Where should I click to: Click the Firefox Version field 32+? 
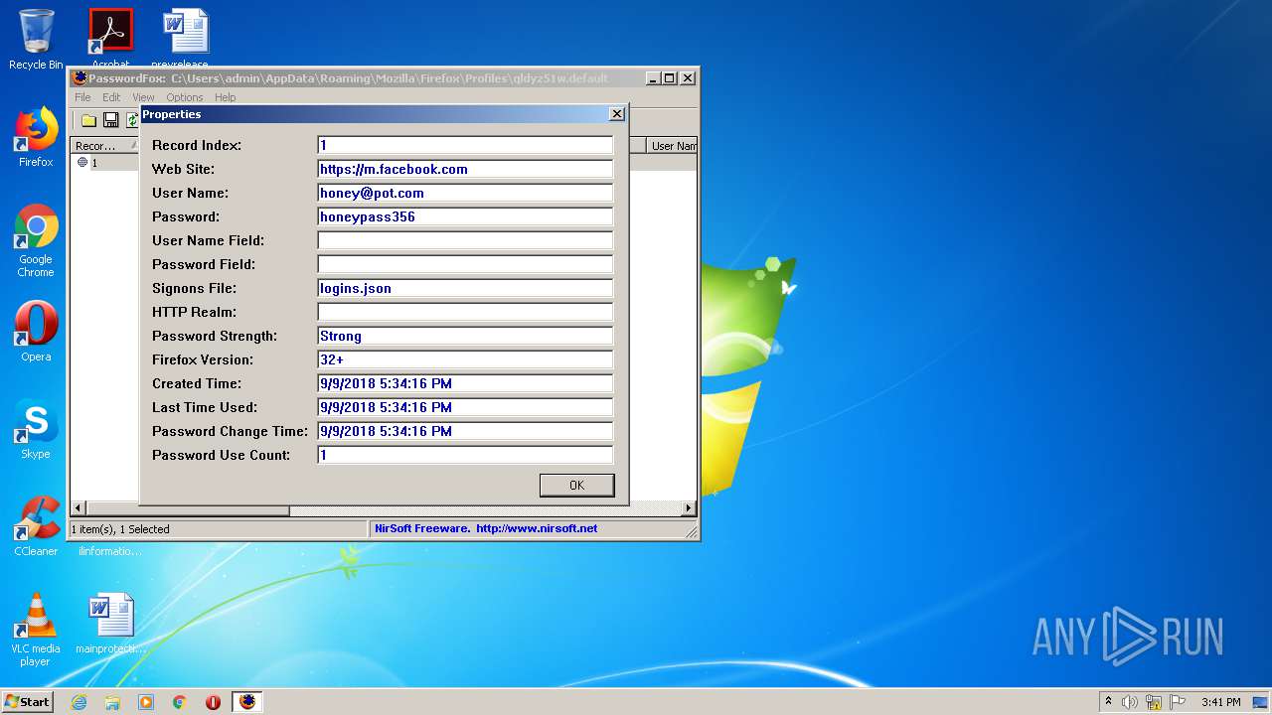click(x=465, y=359)
